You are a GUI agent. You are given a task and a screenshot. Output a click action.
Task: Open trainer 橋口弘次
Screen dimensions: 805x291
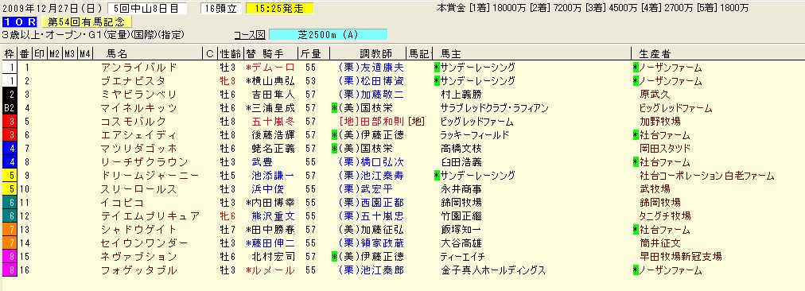382,161
